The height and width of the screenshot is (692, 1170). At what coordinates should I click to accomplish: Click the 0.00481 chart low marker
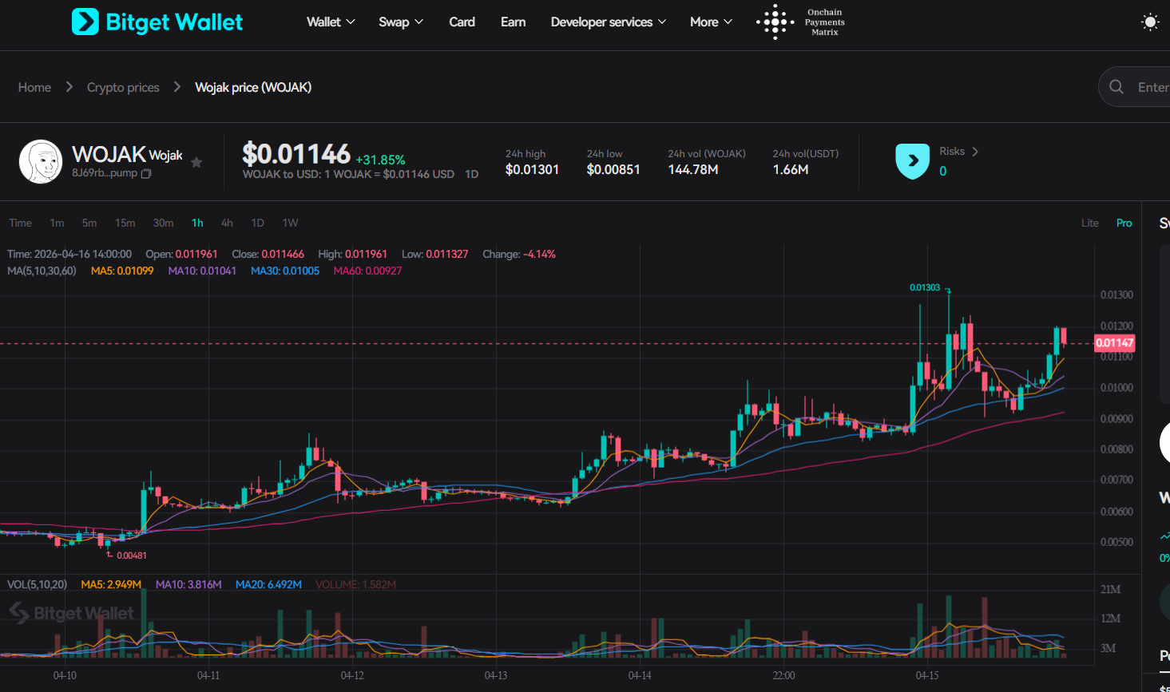pyautogui.click(x=132, y=556)
